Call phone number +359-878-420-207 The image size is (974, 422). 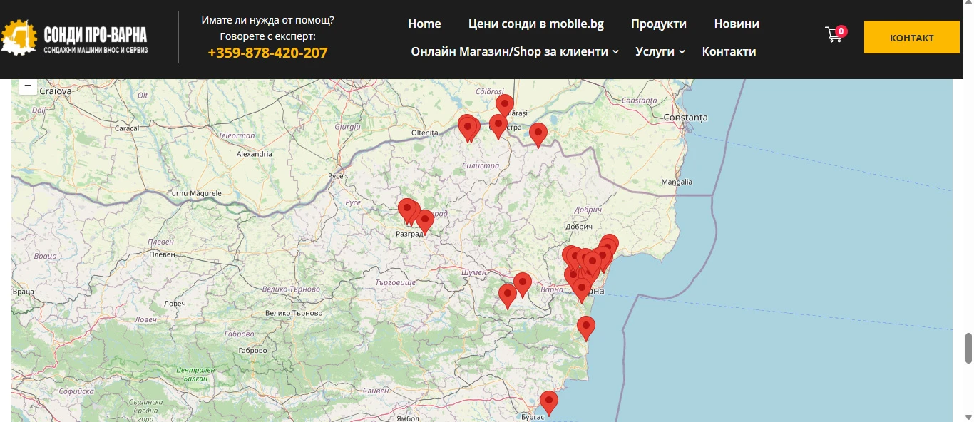(267, 52)
